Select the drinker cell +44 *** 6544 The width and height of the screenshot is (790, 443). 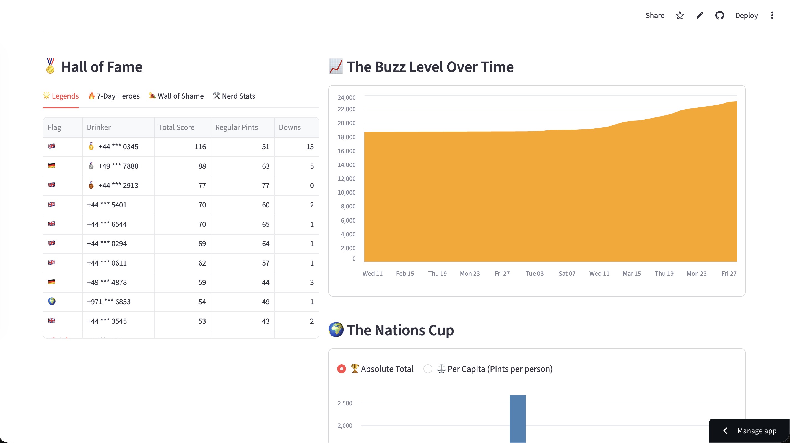click(119, 224)
